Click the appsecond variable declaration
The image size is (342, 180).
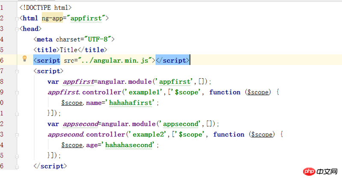click(80, 124)
